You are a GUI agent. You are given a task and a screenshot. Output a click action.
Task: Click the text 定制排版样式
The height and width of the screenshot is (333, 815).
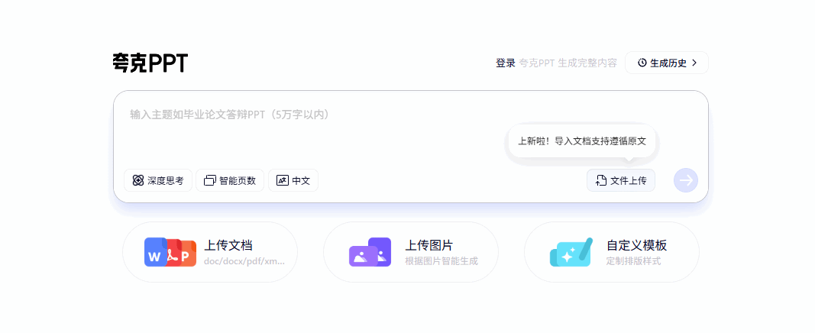634,260
